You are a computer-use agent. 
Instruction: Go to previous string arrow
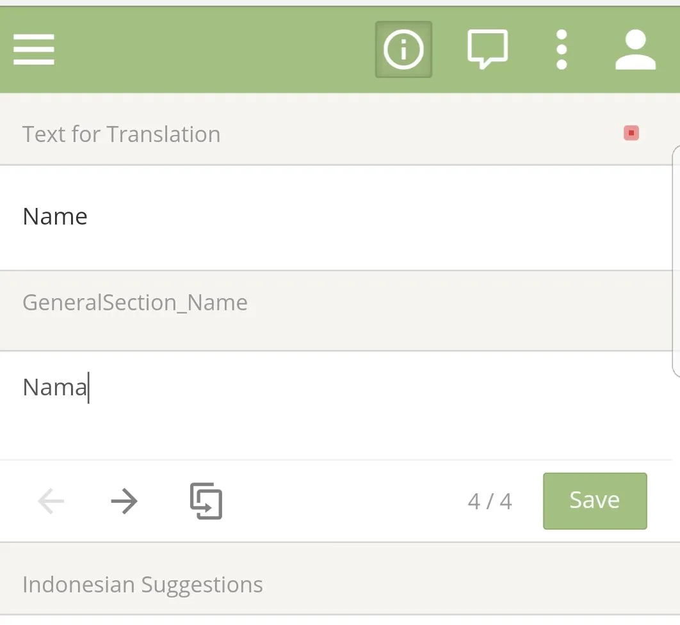[x=51, y=501]
